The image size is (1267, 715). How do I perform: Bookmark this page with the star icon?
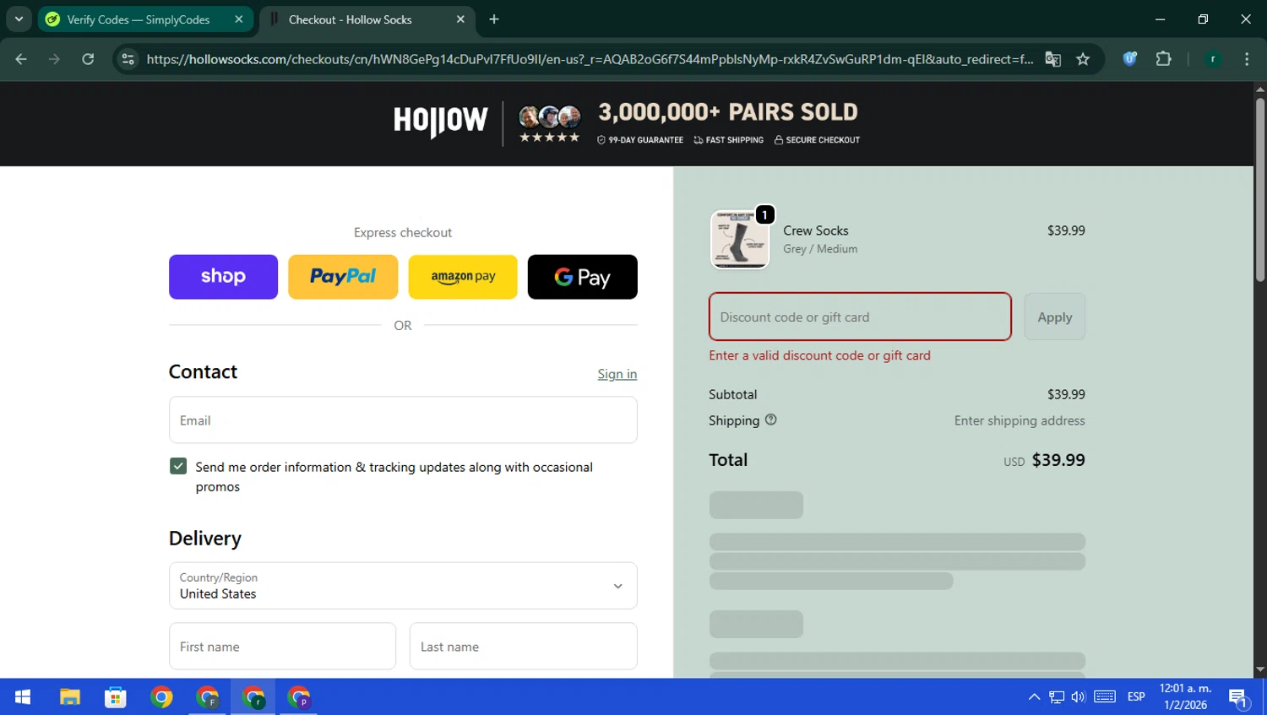coord(1083,59)
